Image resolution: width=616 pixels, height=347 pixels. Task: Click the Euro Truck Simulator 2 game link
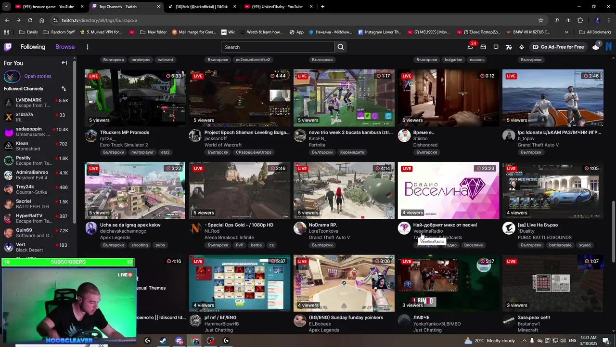pyautogui.click(x=124, y=145)
